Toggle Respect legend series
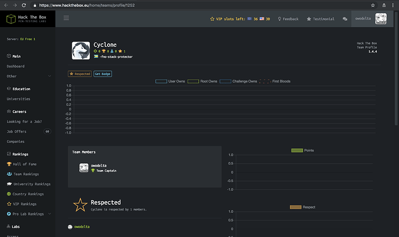The height and width of the screenshot is (237, 399). 302,208
